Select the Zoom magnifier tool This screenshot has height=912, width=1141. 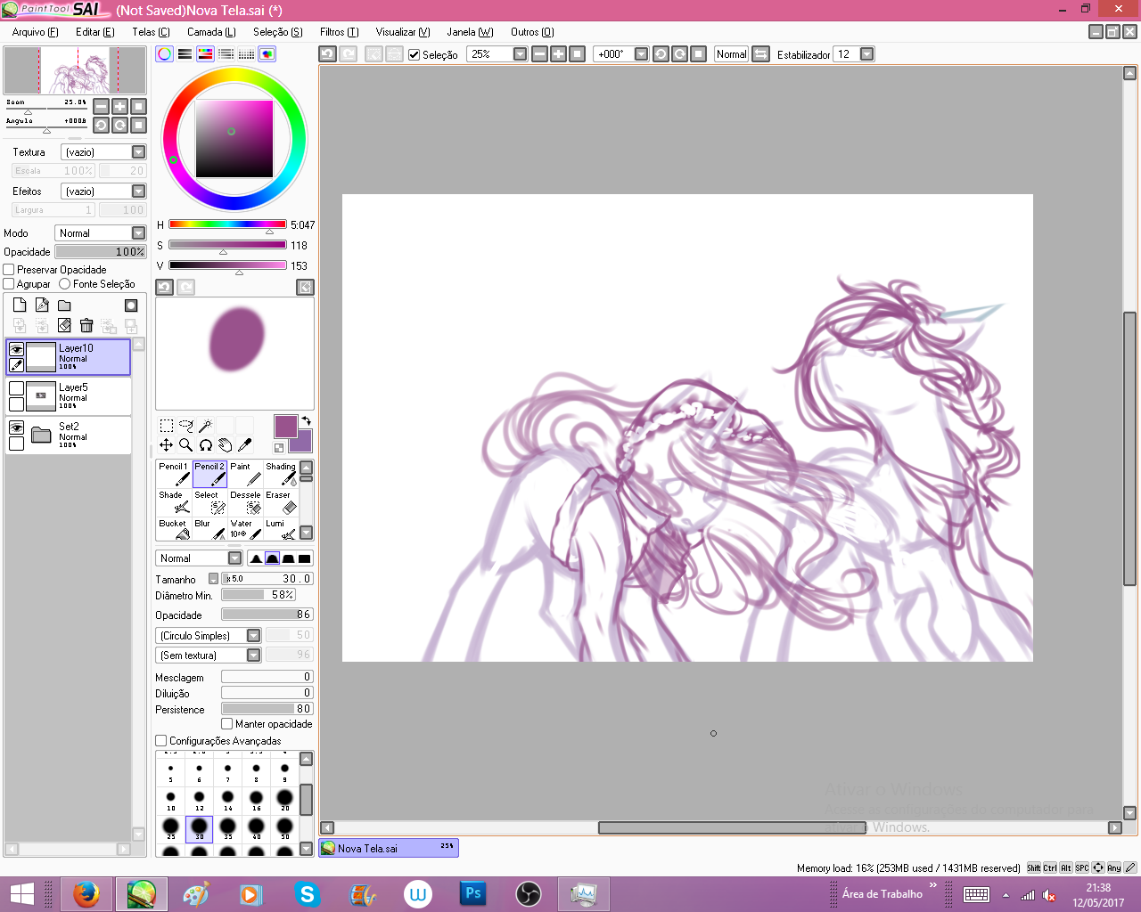tap(185, 444)
